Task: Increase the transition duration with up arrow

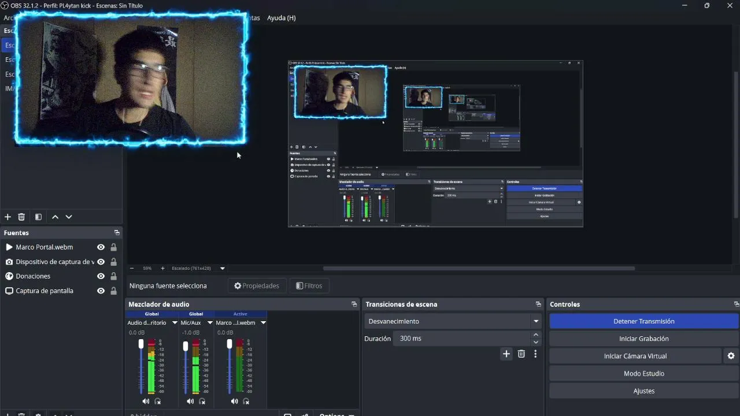Action: 536,335
